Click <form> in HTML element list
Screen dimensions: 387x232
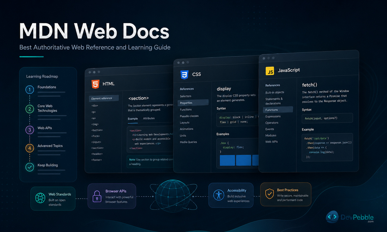95,136
